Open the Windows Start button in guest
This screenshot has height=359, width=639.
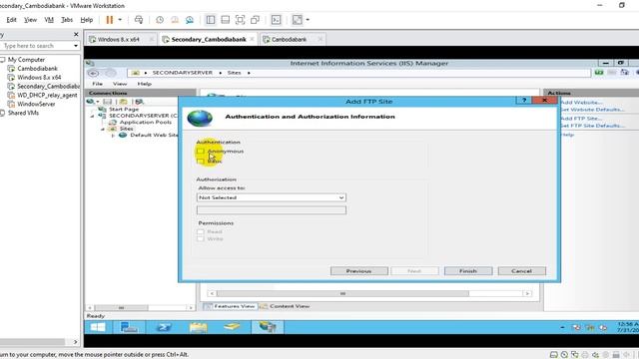point(98,327)
